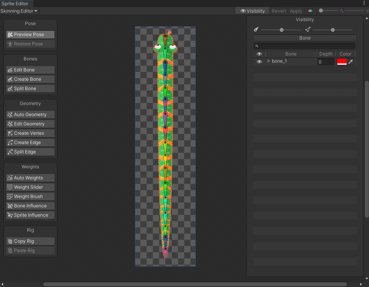Select the Edit Bone tool
Image resolution: width=369 pixels, height=287 pixels.
point(30,70)
